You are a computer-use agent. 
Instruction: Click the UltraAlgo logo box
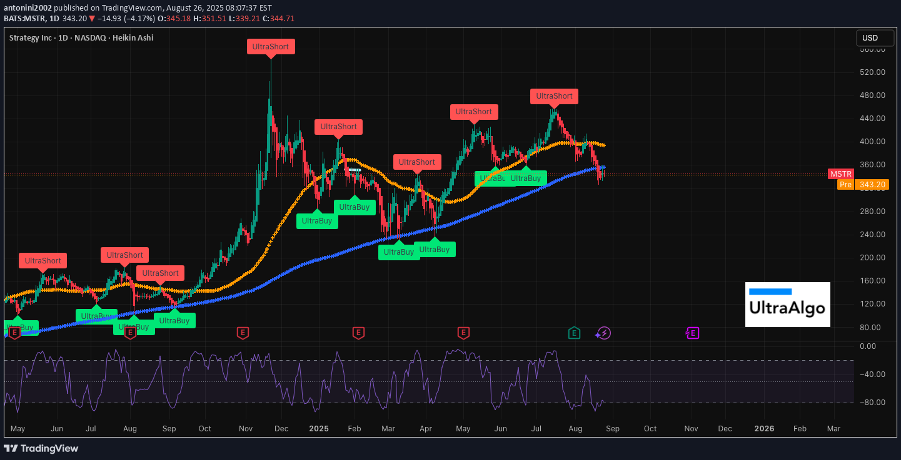point(788,305)
